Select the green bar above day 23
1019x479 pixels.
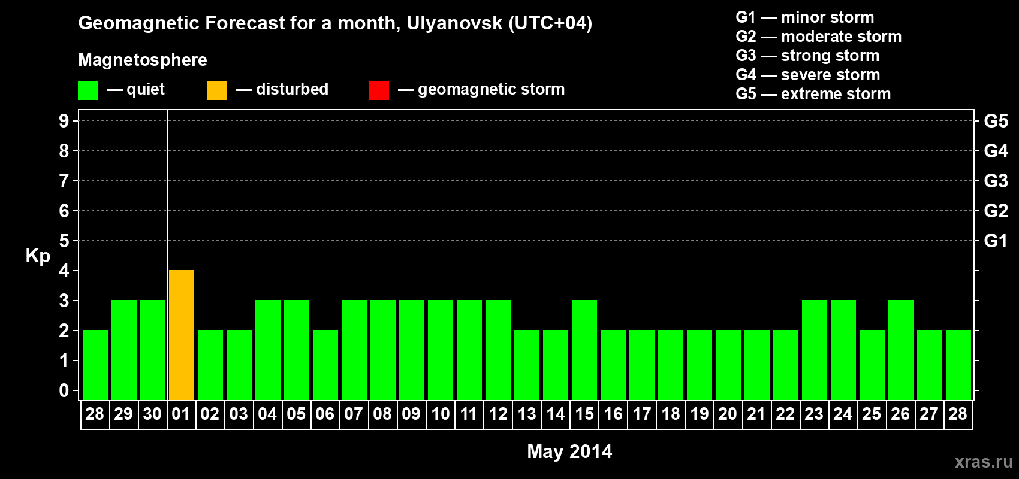point(815,350)
